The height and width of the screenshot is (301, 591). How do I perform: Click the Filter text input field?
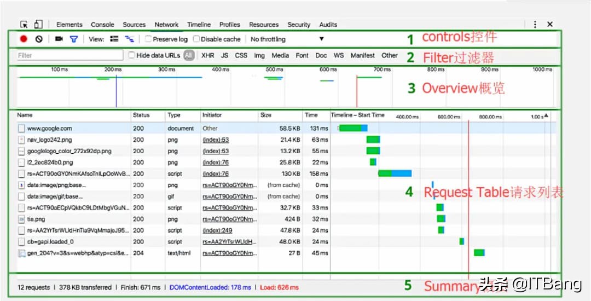pos(69,55)
